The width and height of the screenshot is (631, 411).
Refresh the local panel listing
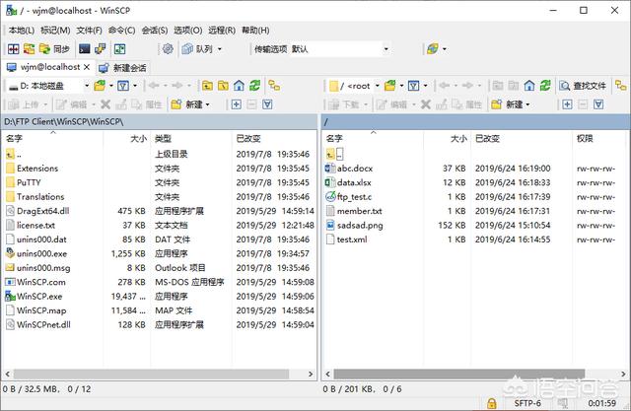[x=254, y=86]
